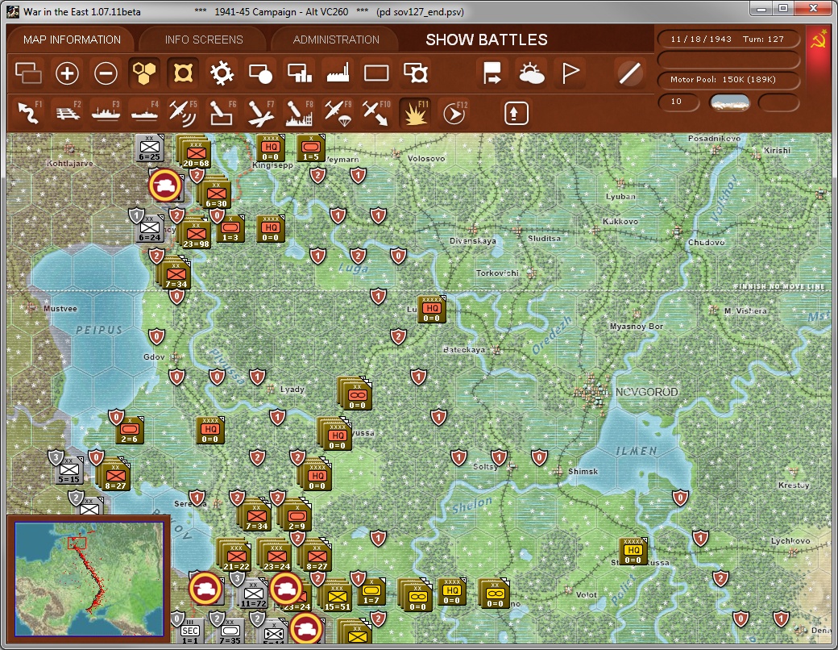Switch to the ADMINISTRATION tab
Image resolution: width=838 pixels, height=650 pixels.
[x=336, y=40]
